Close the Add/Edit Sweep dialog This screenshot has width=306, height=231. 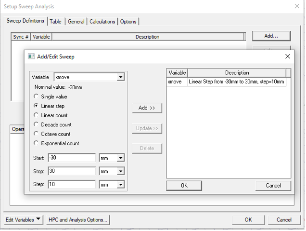[288, 56]
